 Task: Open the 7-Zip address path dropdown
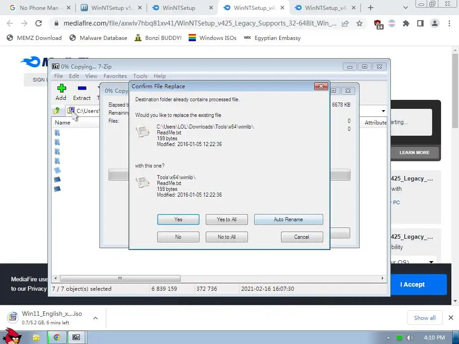pyautogui.click(x=383, y=111)
